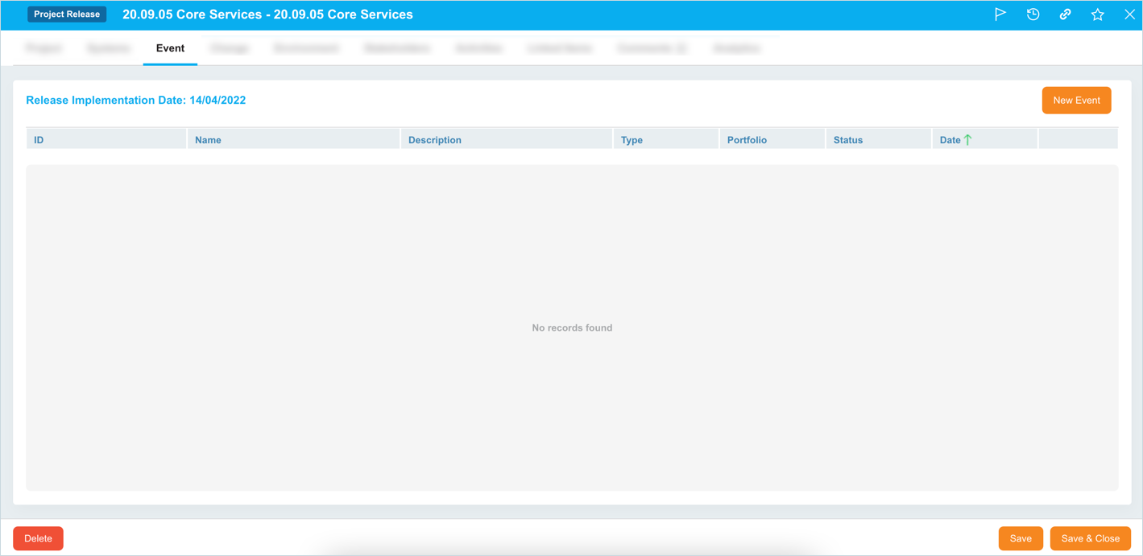Click the flag icon in header
The image size is (1143, 556).
[x=1000, y=14]
